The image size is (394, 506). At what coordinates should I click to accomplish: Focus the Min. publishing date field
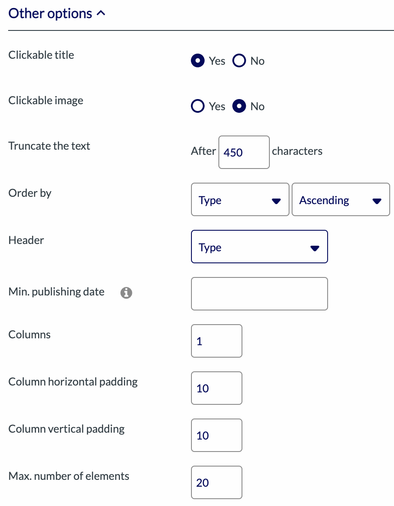[x=259, y=294]
